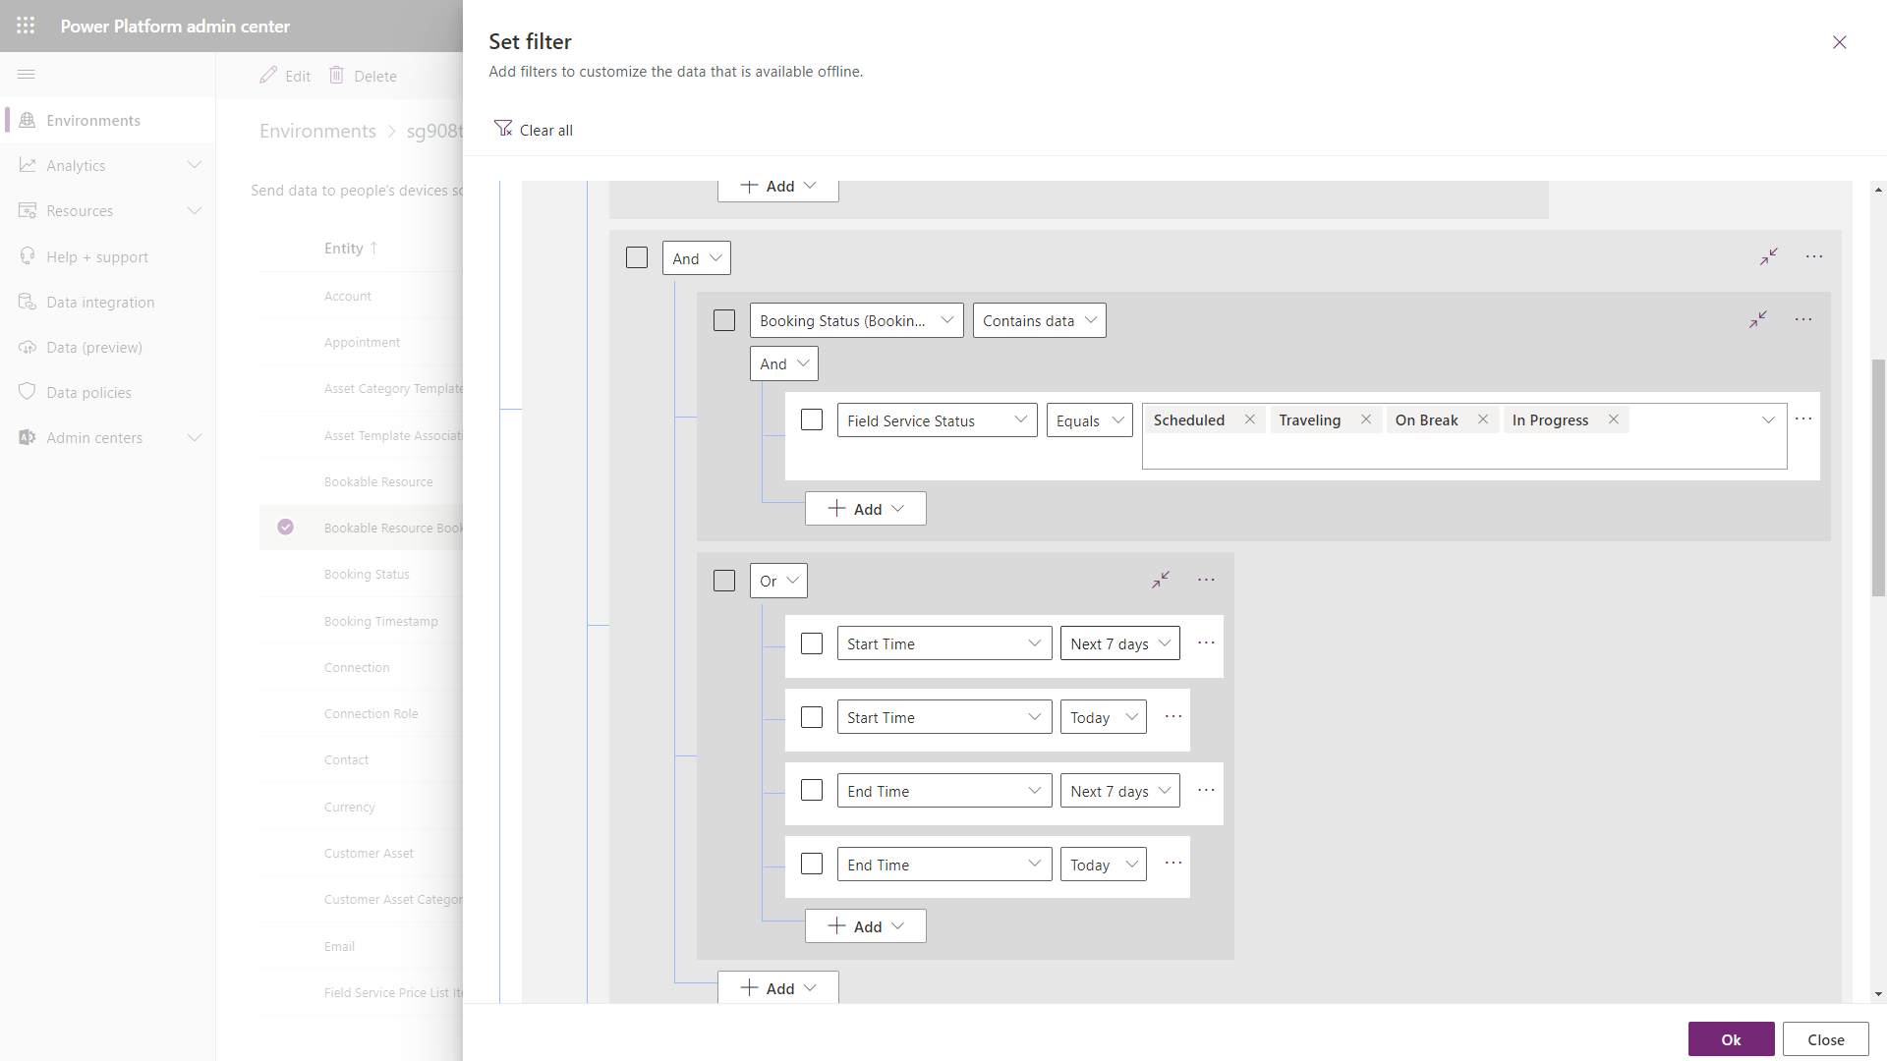1887x1061 pixels.
Task: Click the Help + support headset icon
Action: pyautogui.click(x=28, y=256)
